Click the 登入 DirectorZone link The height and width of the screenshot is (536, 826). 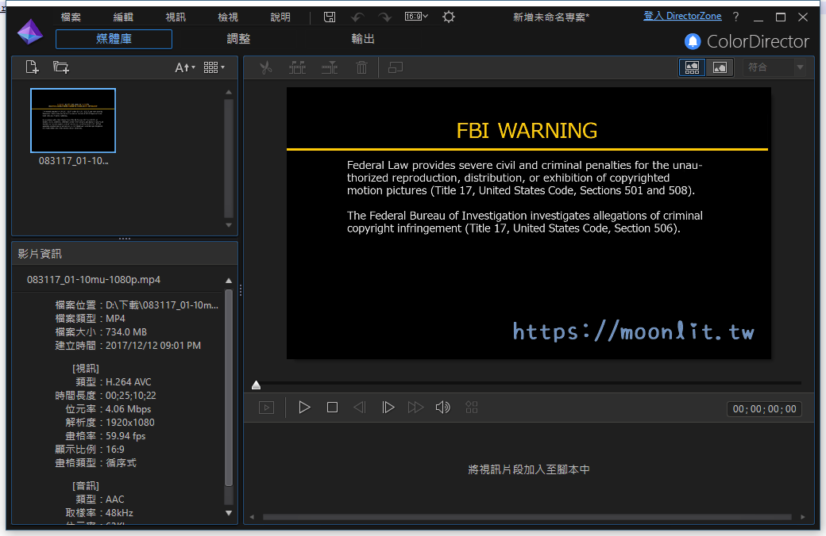point(682,16)
